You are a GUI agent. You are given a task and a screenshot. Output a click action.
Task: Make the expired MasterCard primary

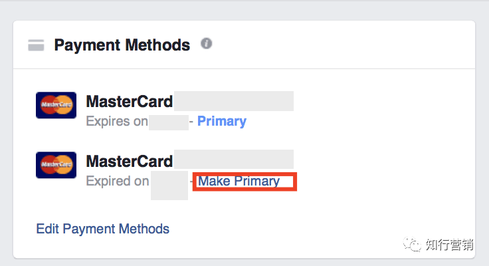tap(239, 181)
